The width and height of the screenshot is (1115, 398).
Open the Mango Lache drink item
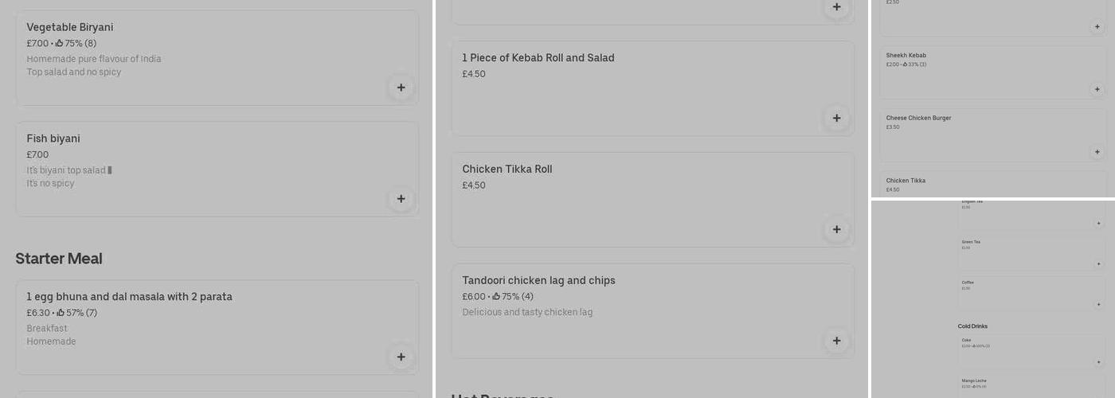tap(973, 381)
